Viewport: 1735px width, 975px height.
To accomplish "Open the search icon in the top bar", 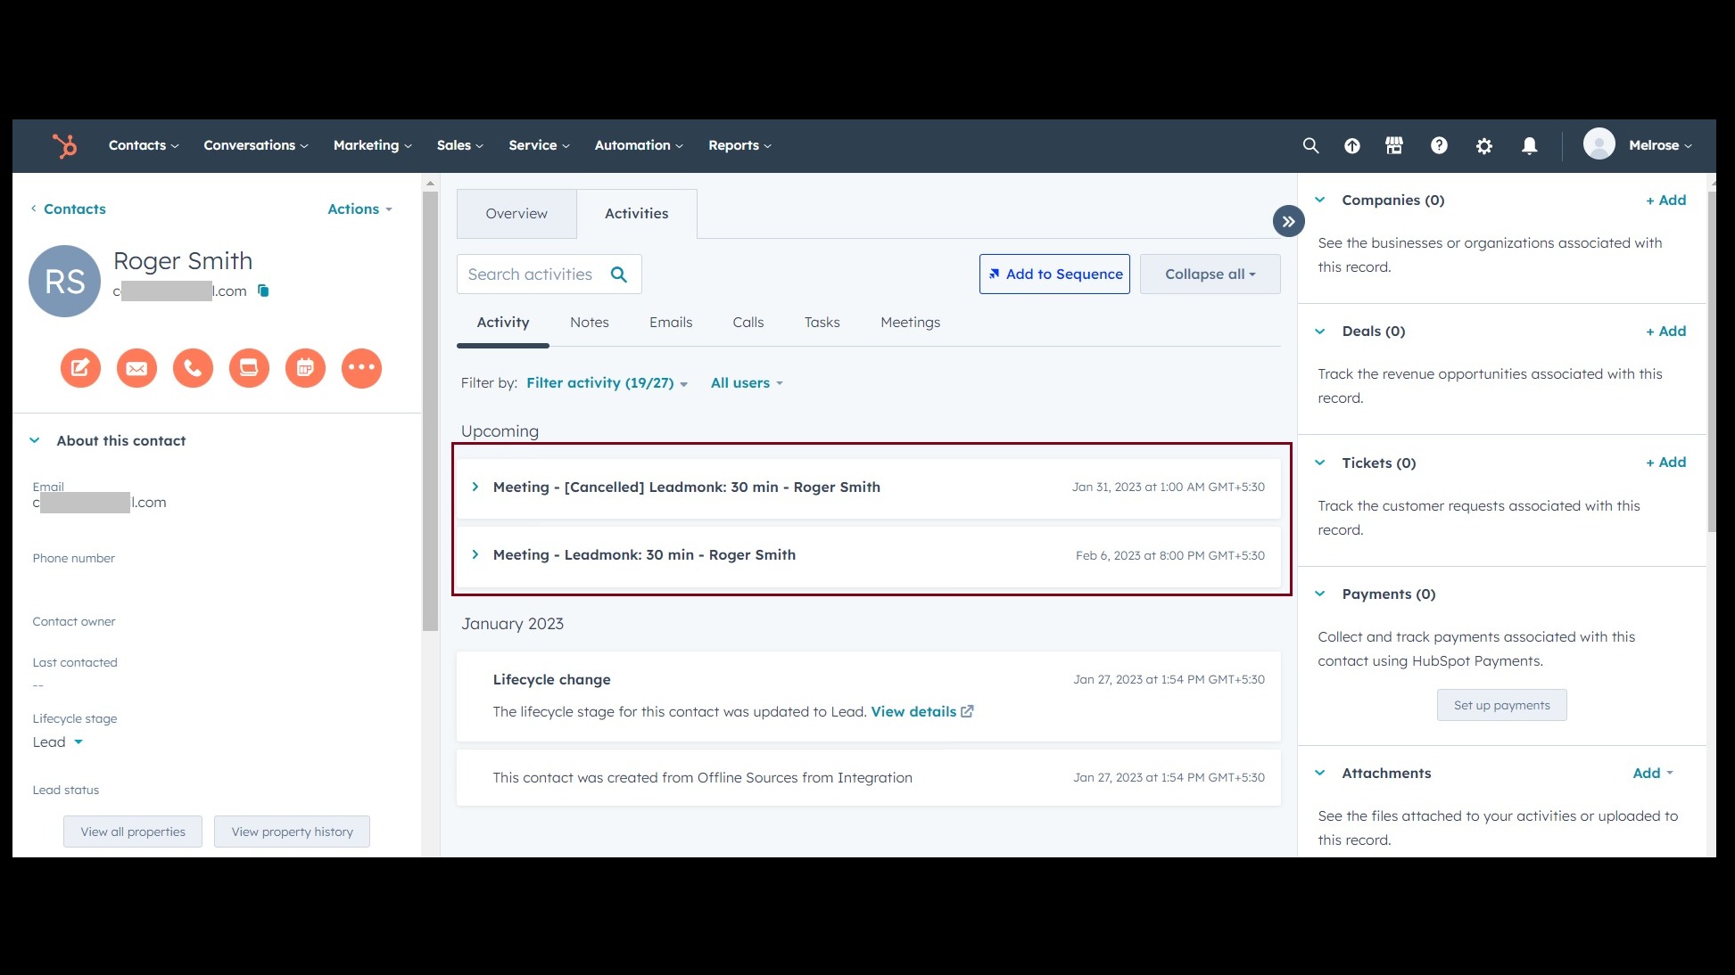I will (x=1310, y=145).
